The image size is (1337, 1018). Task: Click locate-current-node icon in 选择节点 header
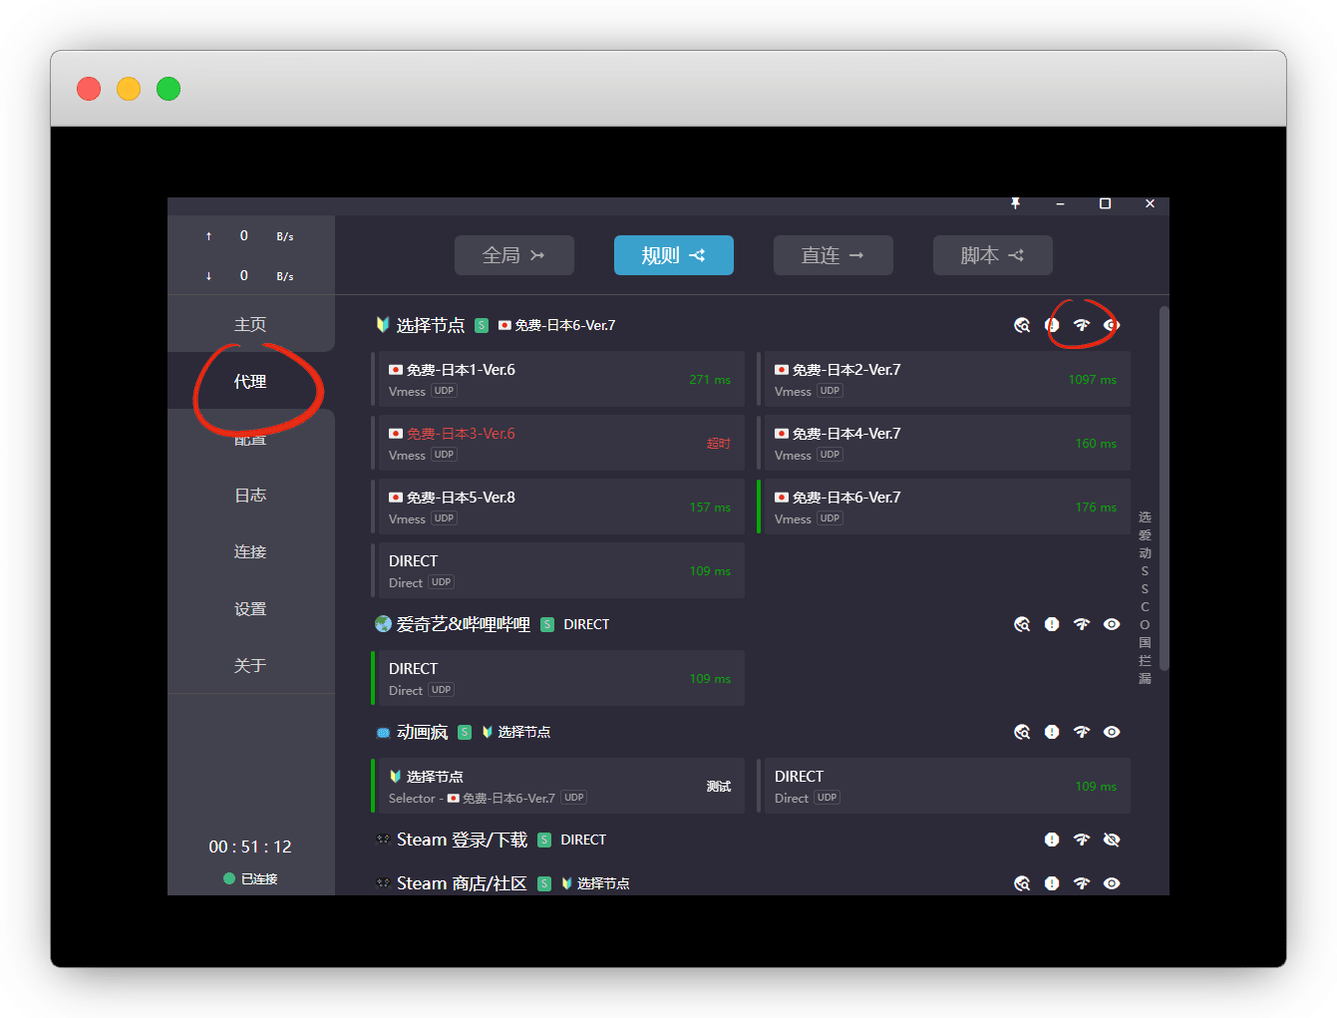[x=1022, y=325]
